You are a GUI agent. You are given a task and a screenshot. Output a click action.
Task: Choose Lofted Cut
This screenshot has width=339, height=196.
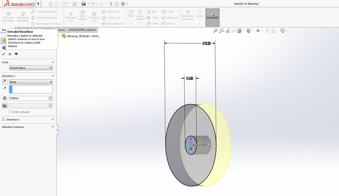tap(111, 18)
